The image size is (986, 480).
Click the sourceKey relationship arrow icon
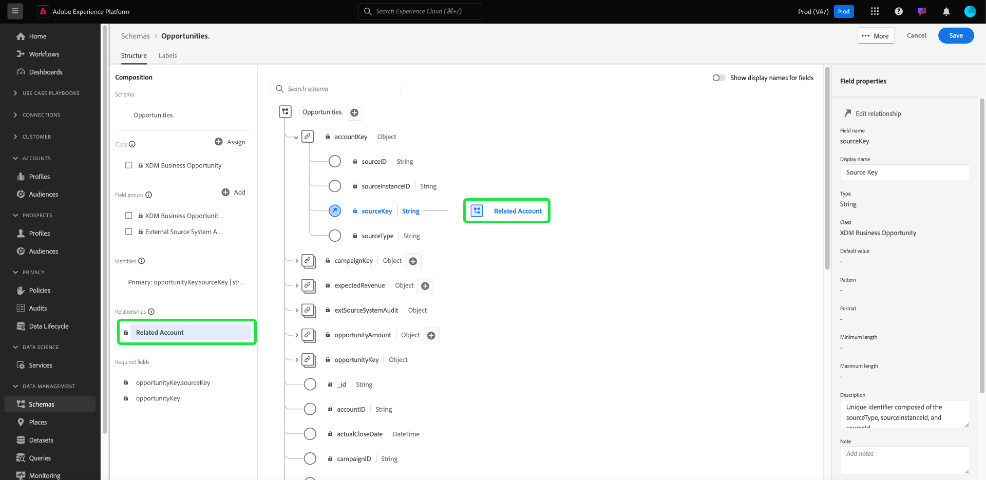[x=335, y=211]
